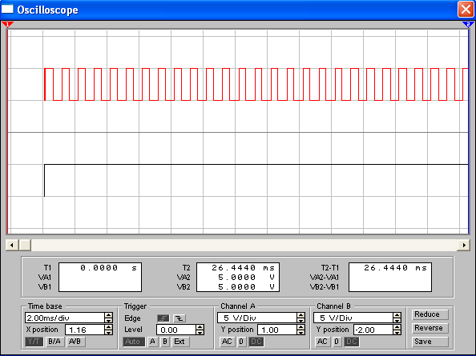The image size is (476, 356).
Task: Set Channel A coupling to AC
Action: coord(227,342)
